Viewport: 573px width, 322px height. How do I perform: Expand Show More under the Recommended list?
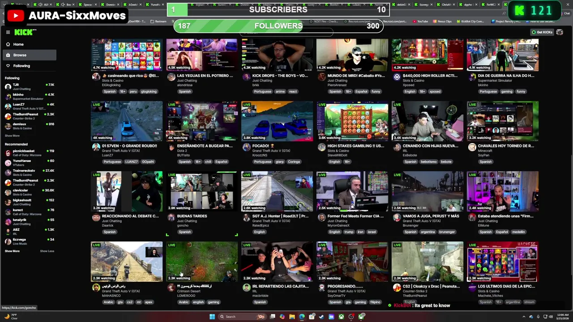(12, 251)
